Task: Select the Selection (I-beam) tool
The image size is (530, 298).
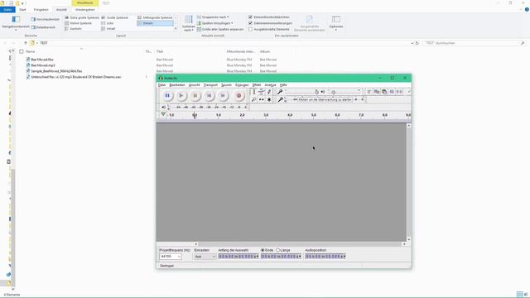Action: pyautogui.click(x=254, y=92)
